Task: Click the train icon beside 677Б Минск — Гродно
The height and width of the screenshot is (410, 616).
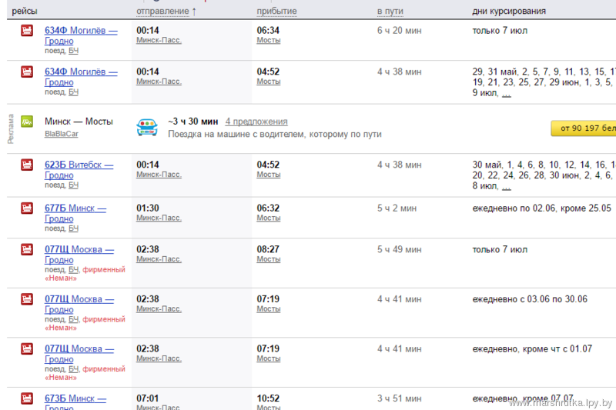Action: coord(27,208)
